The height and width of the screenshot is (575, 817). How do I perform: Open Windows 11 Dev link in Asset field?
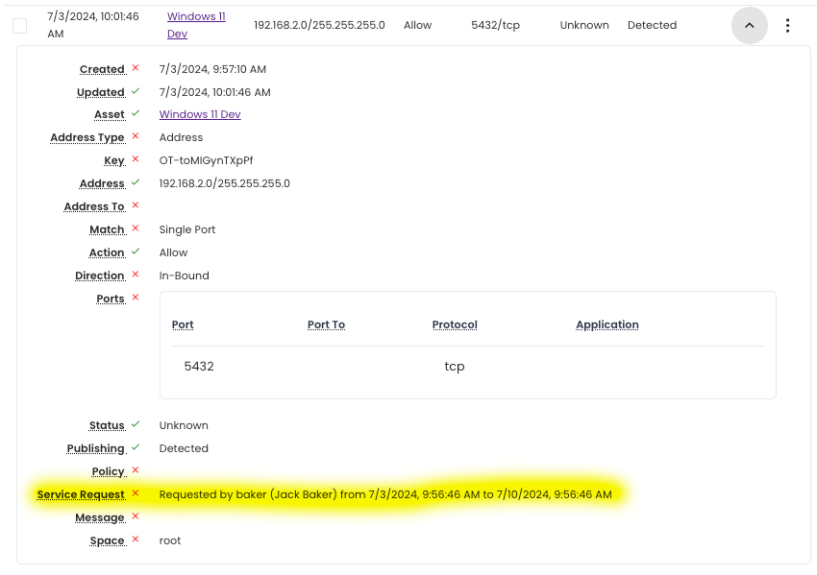[200, 114]
